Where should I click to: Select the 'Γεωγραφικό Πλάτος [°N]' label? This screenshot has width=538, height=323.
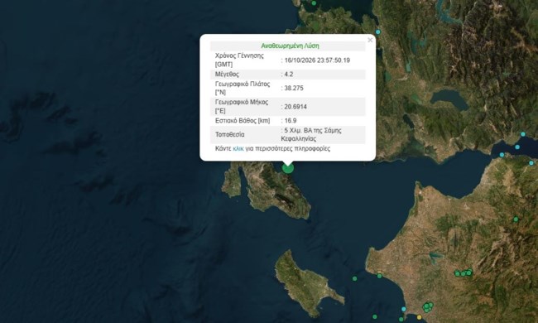pyautogui.click(x=243, y=89)
